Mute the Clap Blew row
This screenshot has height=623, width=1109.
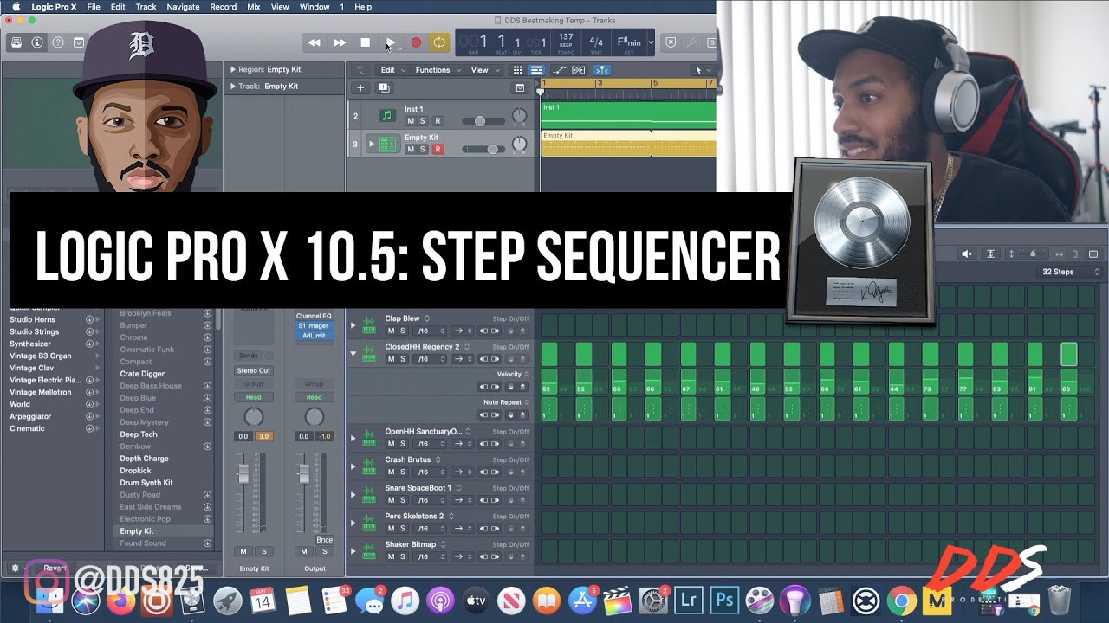(391, 331)
